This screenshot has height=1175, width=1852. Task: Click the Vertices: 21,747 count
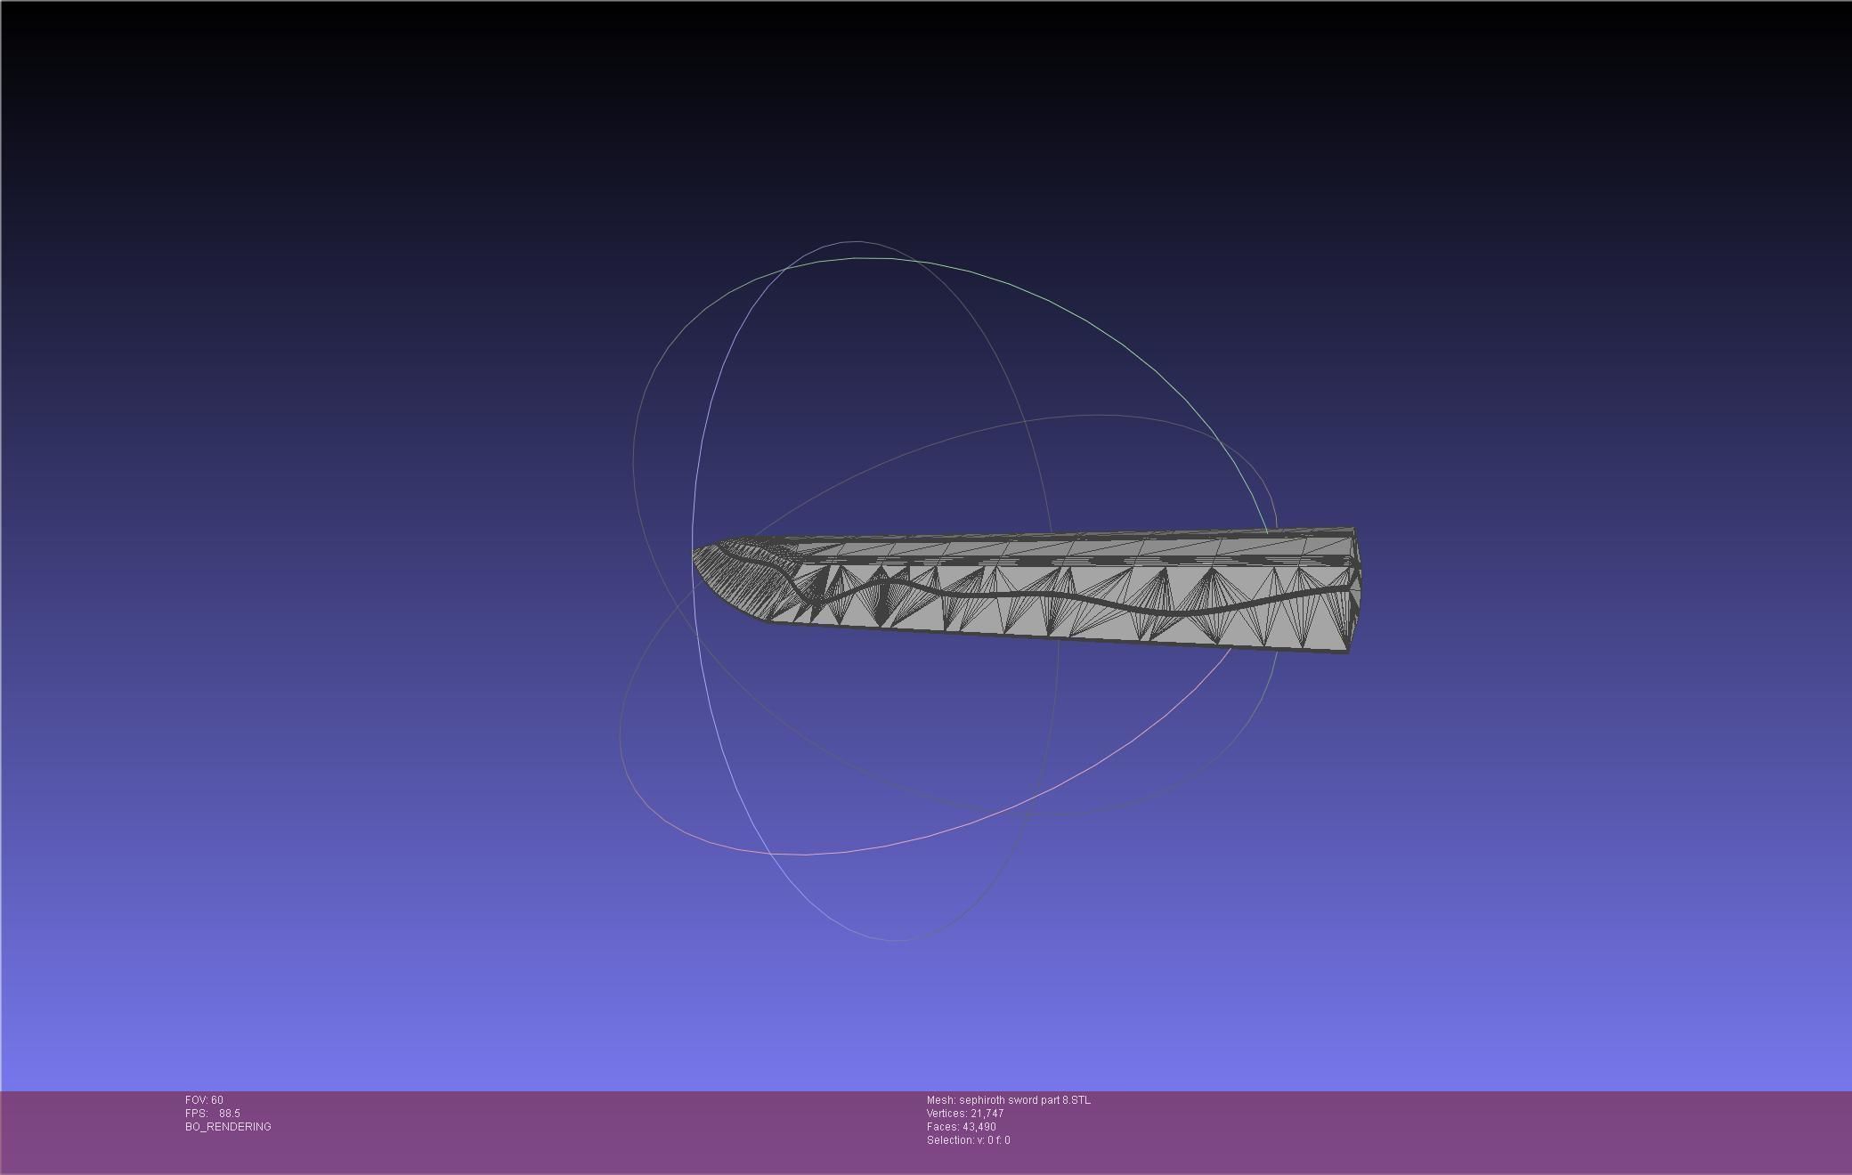click(965, 1114)
